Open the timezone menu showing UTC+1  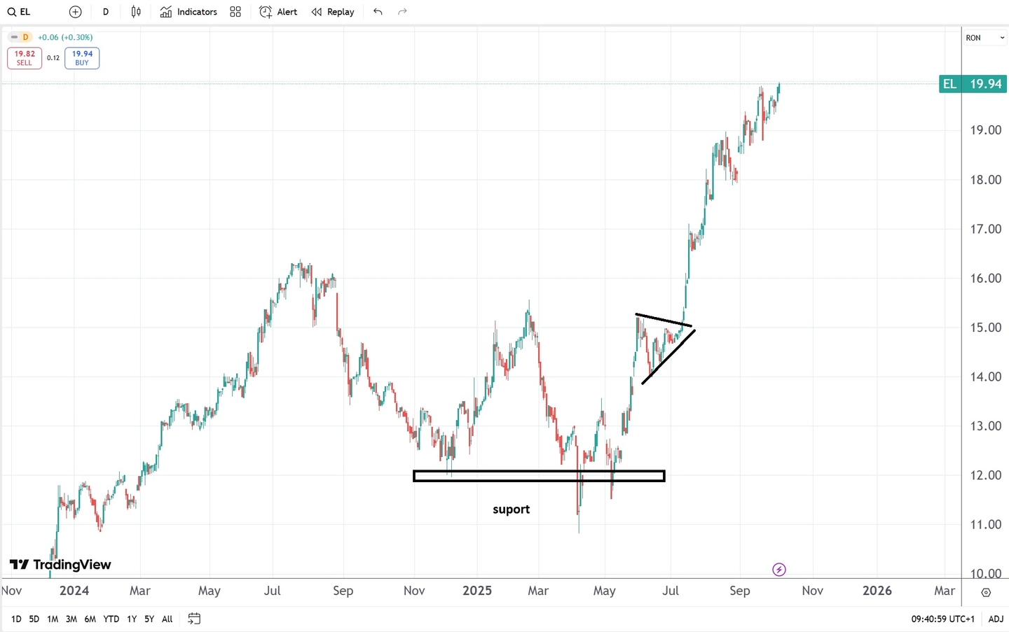pyautogui.click(x=943, y=619)
